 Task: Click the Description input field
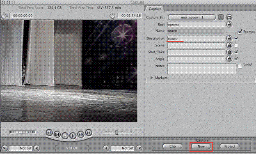[196, 39]
